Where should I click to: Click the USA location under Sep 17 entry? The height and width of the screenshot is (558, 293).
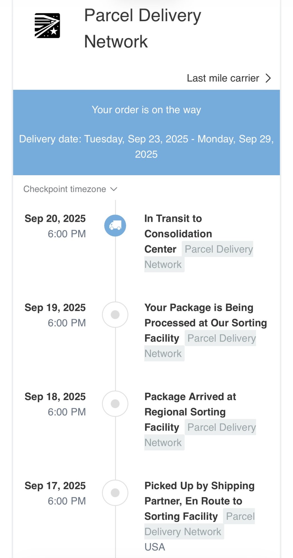pyautogui.click(x=155, y=547)
